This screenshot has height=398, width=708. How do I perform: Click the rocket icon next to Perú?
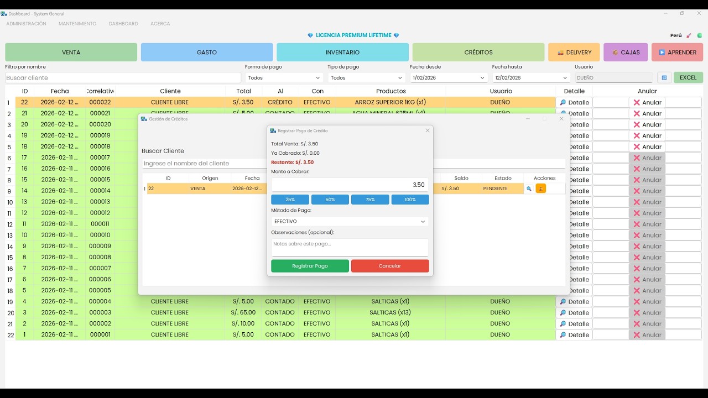pos(689,35)
